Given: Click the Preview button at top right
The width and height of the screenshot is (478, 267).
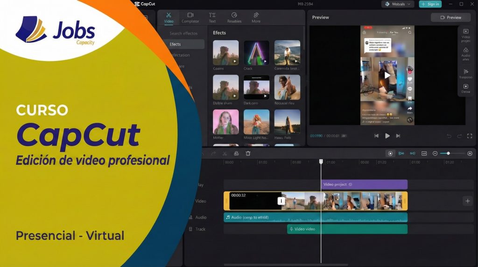Looking at the screenshot, I should 450,17.
